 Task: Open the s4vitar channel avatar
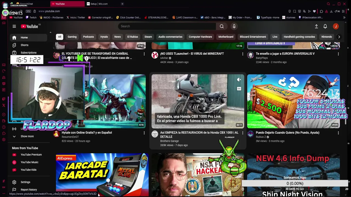click(155, 55)
